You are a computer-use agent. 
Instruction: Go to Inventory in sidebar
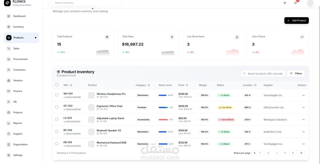pos(21,27)
